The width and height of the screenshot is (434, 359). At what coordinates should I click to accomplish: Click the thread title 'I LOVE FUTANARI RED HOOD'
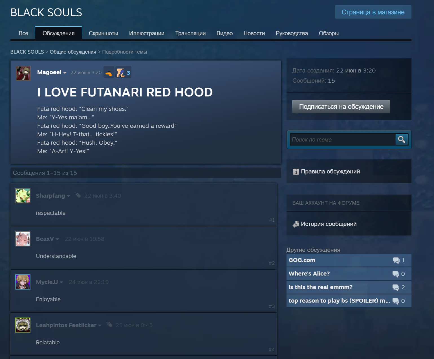tap(125, 92)
